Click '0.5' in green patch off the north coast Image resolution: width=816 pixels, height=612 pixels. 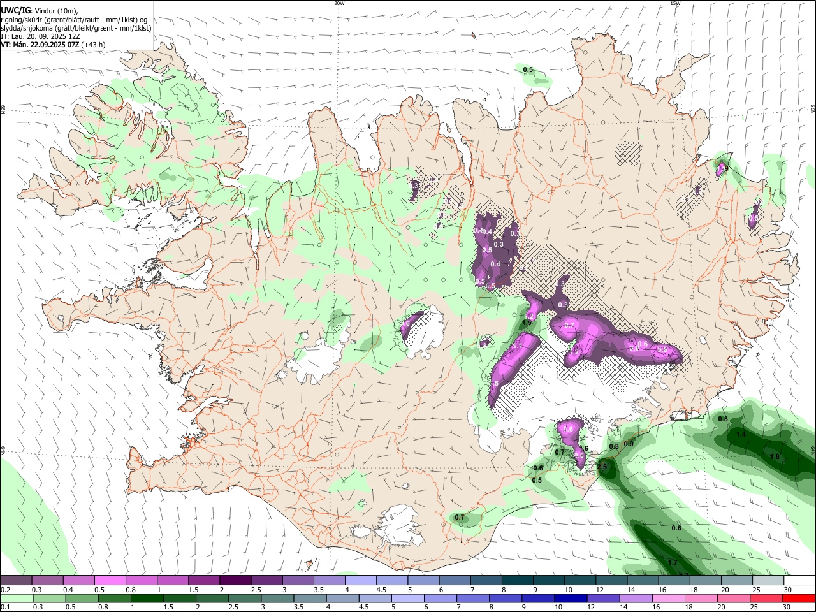pyautogui.click(x=528, y=69)
